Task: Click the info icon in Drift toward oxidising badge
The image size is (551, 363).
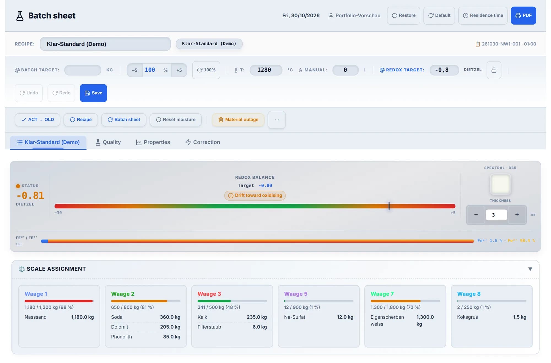Action: click(231, 196)
